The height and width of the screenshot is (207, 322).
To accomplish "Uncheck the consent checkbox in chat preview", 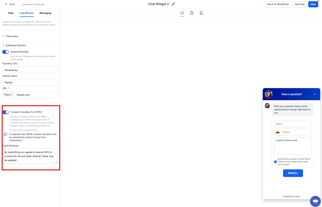I will [275, 162].
